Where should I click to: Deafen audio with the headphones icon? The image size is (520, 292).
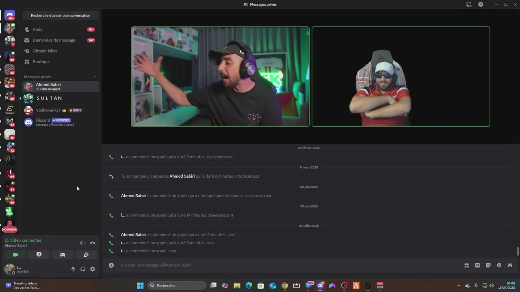(83, 269)
